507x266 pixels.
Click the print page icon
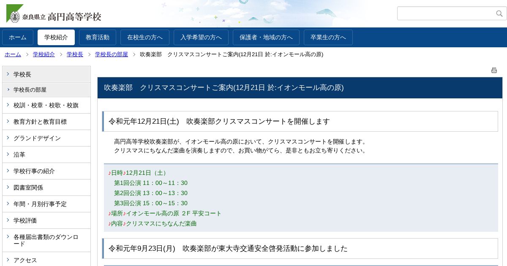tap(494, 71)
